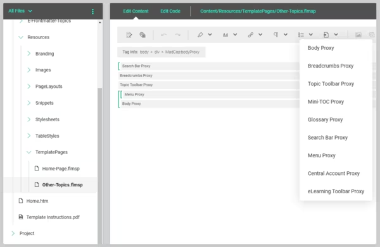
Task: Open the dropdown arrow beside the paragraph icon
Action: point(286,35)
